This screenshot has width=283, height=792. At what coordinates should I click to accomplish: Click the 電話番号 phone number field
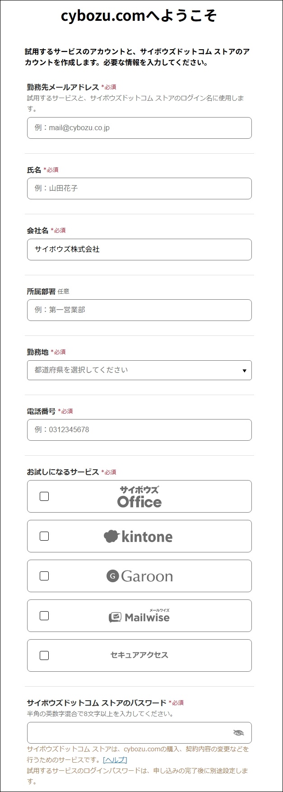(139, 430)
